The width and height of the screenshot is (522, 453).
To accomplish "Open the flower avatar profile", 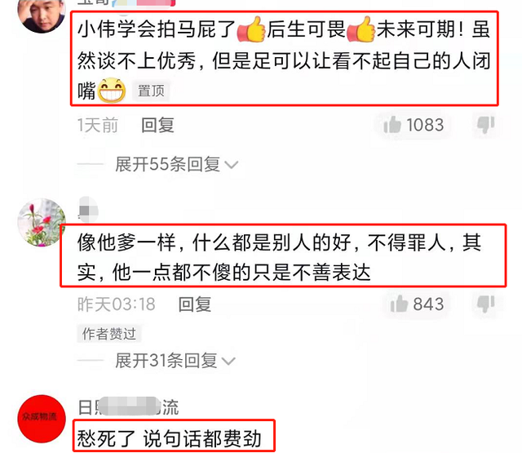I will [x=42, y=222].
